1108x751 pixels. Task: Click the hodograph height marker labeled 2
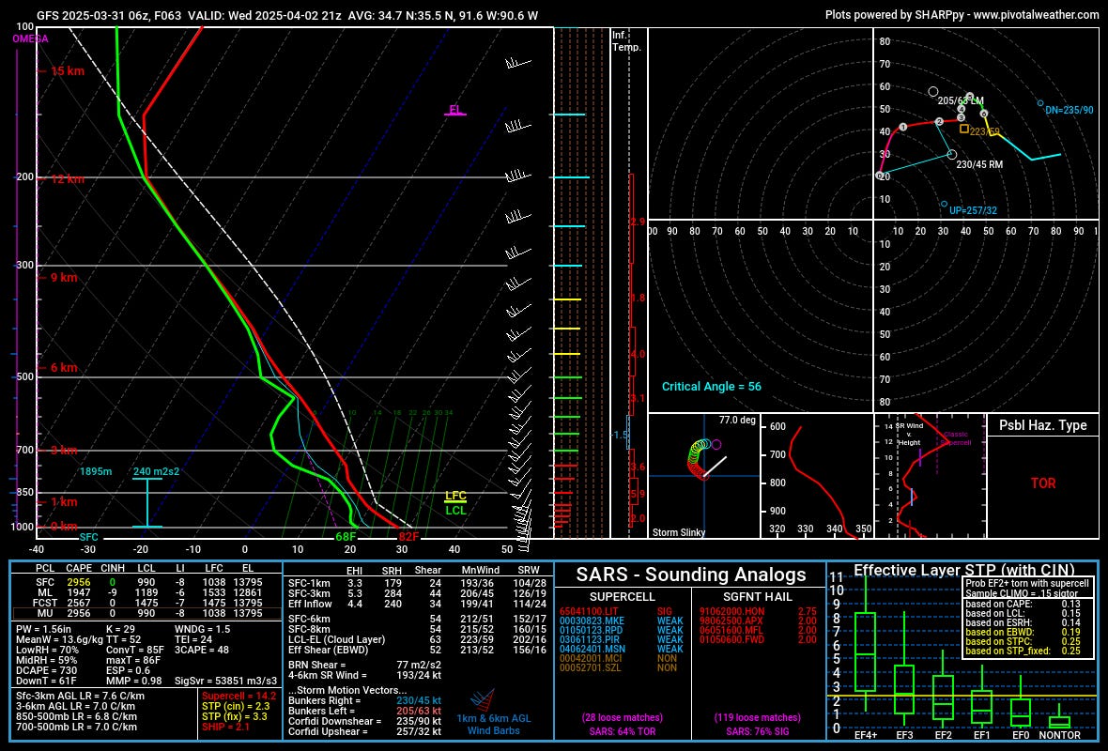(x=939, y=121)
